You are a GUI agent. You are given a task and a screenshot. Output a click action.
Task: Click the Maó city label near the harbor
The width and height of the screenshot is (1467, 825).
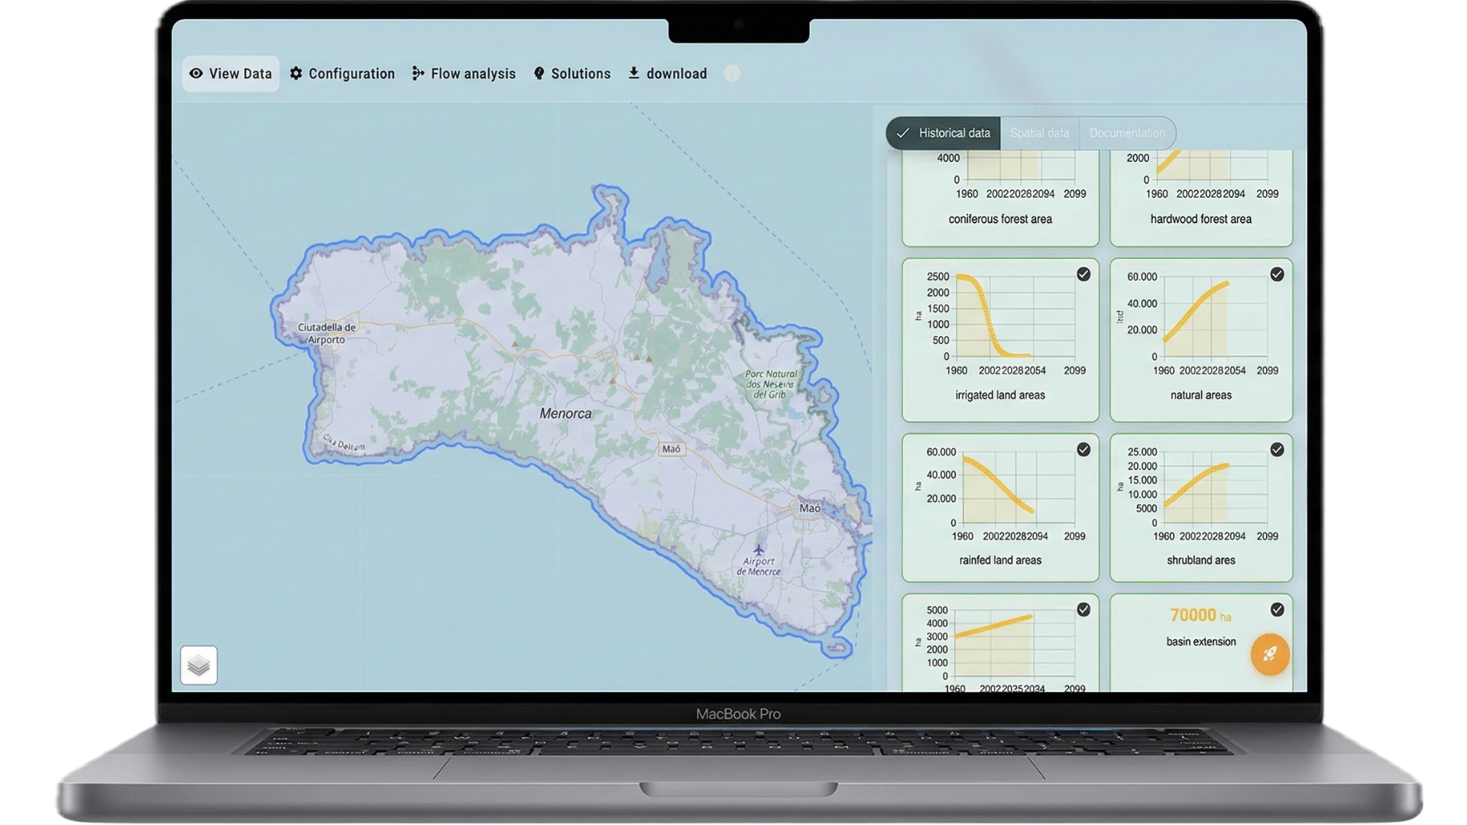pos(810,508)
